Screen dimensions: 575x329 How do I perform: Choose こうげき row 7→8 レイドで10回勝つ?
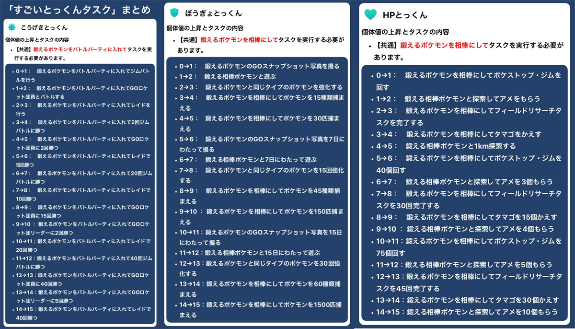(x=82, y=195)
